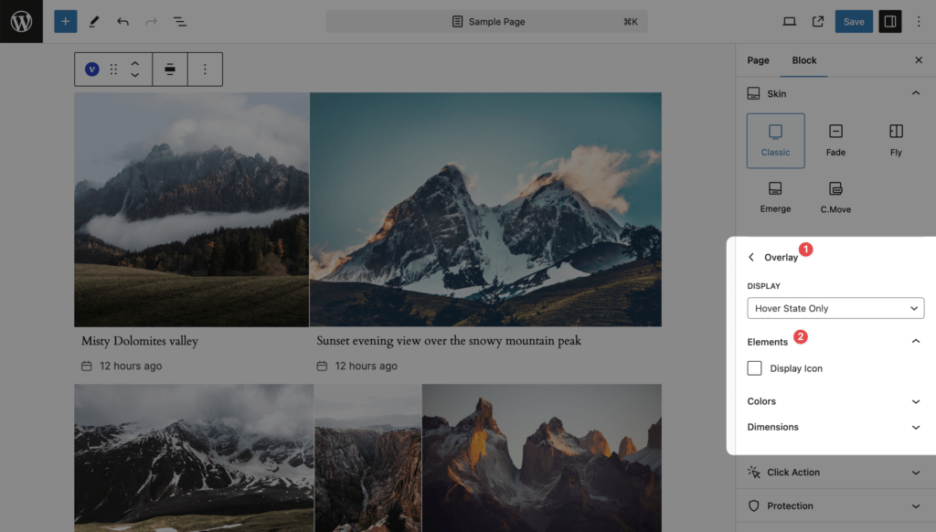
Task: Go back from the Overlay panel
Action: 752,258
